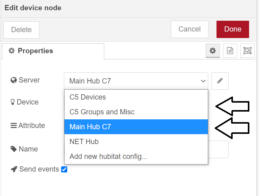Choose Add new hubitat config option
Screen dimensions: 259x196
pos(136,156)
